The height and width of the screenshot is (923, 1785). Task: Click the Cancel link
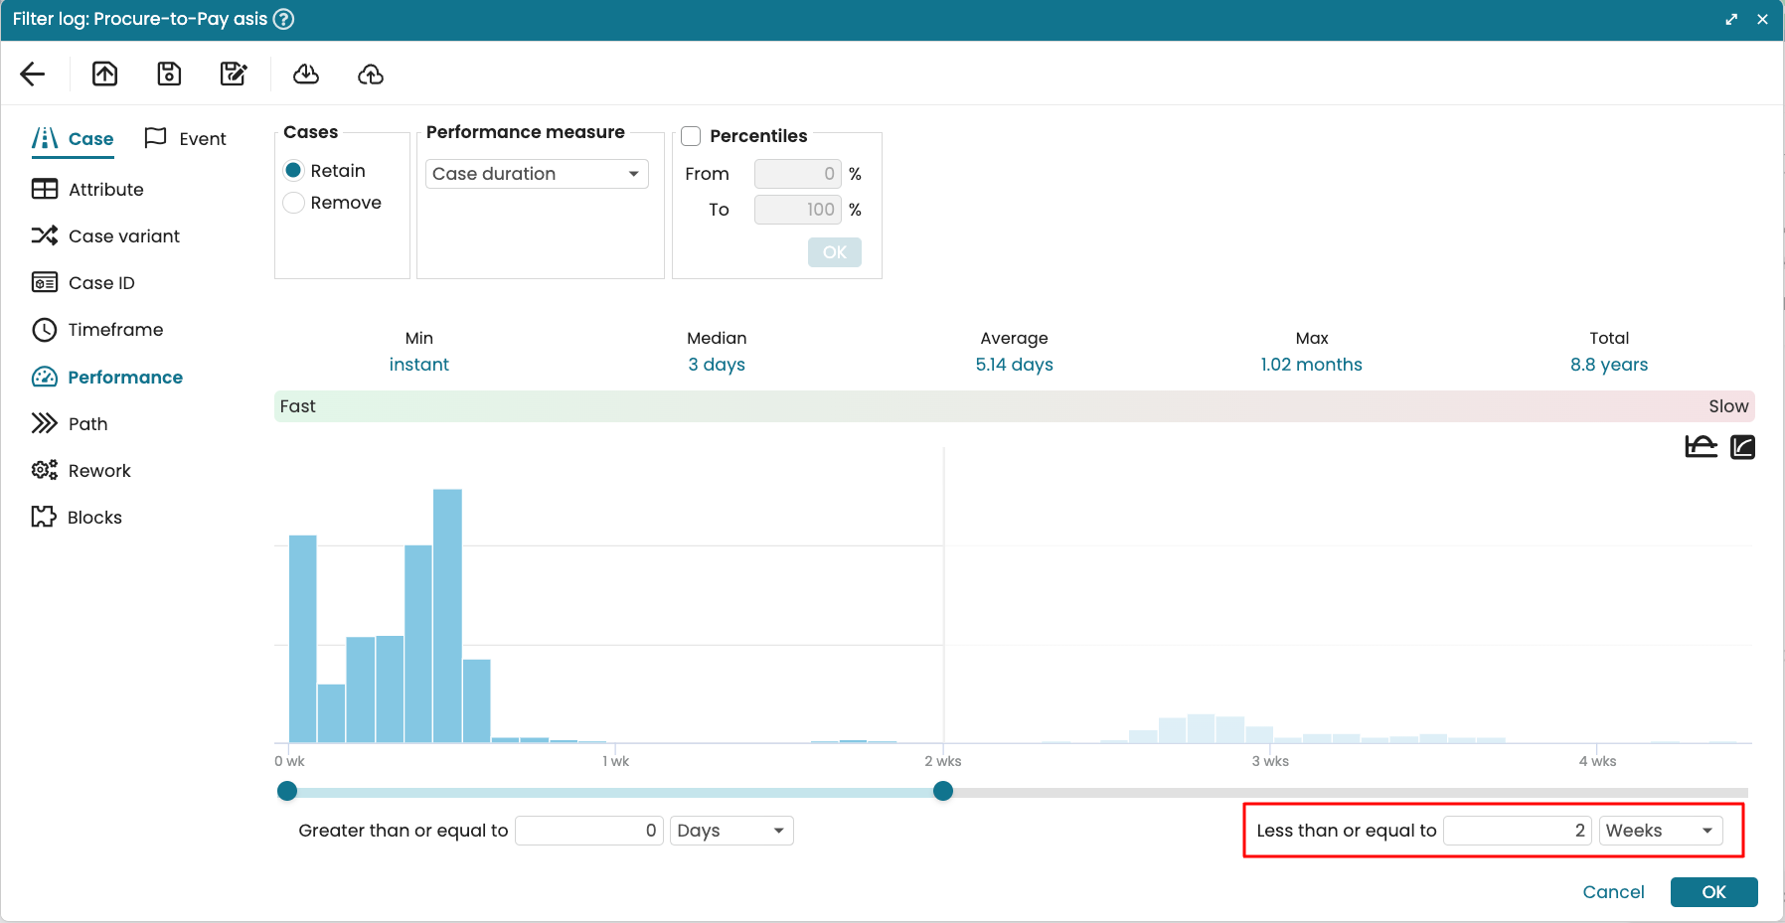[x=1613, y=892]
